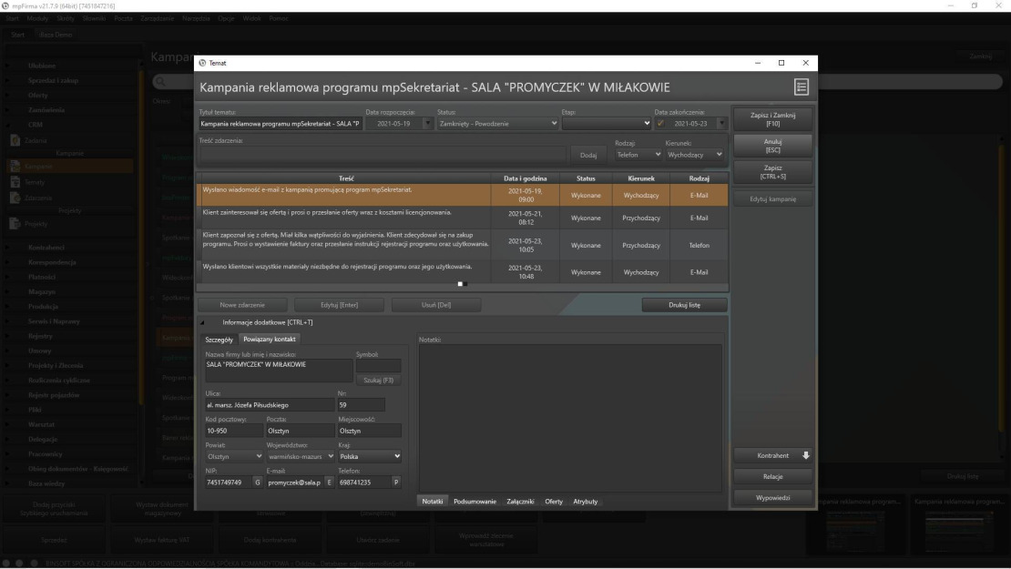Click the Usuń [Del] button

pyautogui.click(x=436, y=305)
